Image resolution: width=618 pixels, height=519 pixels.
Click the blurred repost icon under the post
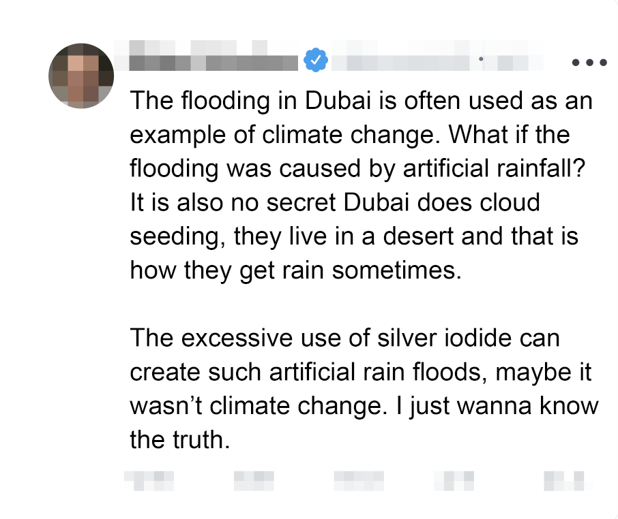coord(253,481)
